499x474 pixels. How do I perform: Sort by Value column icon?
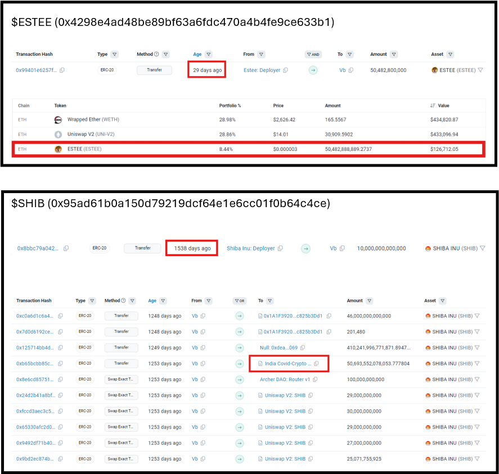point(433,105)
